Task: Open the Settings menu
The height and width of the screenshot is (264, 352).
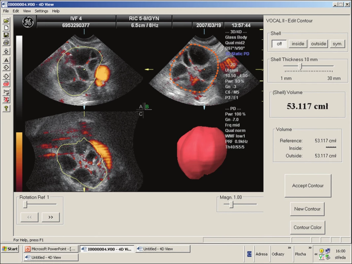Action: click(x=41, y=11)
